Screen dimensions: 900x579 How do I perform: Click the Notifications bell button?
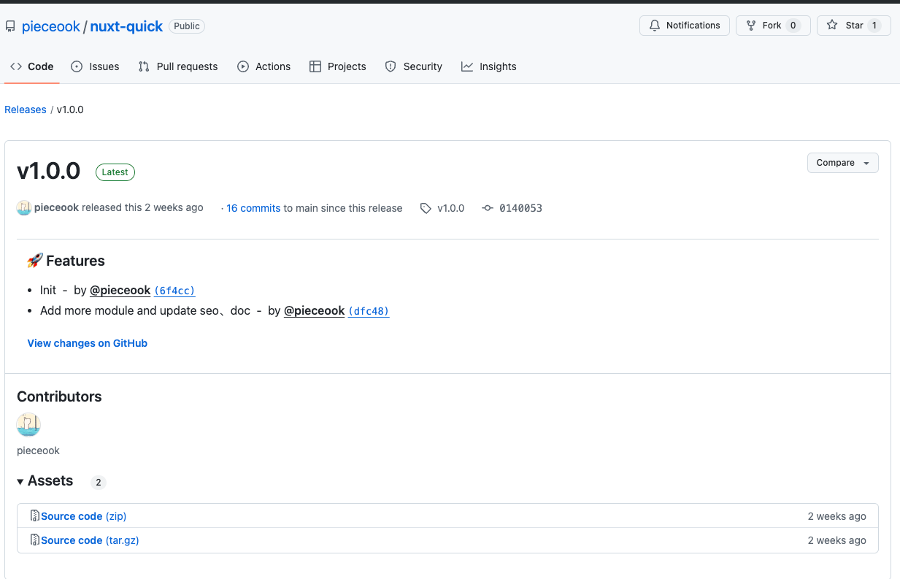[685, 26]
